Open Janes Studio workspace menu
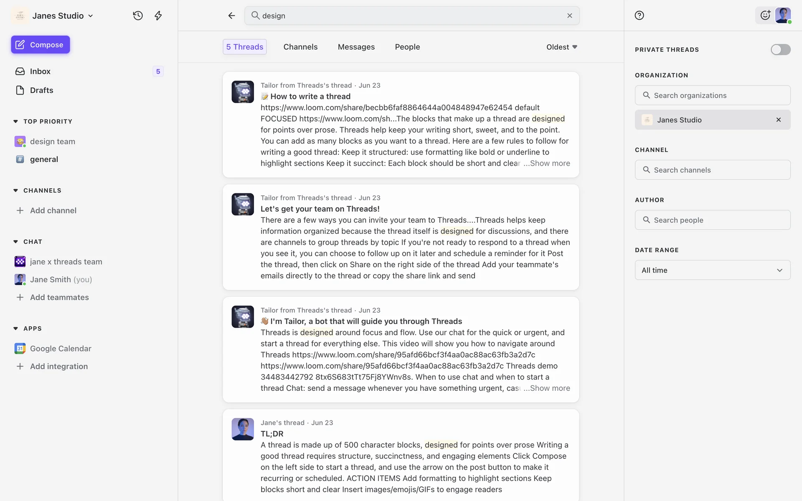The height and width of the screenshot is (501, 802). [x=63, y=15]
